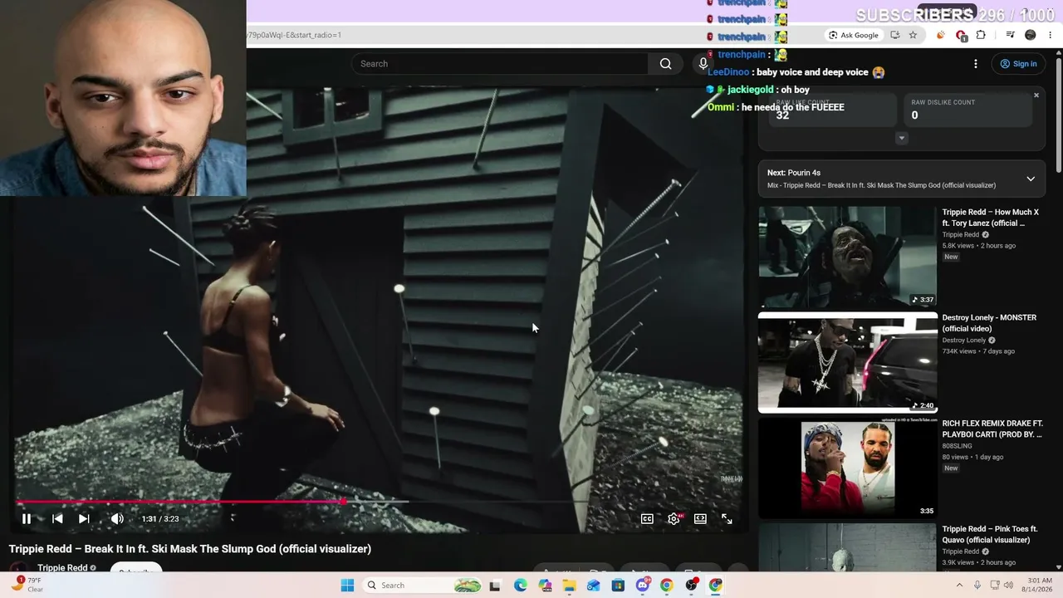Open the Windows Start menu

point(348,586)
